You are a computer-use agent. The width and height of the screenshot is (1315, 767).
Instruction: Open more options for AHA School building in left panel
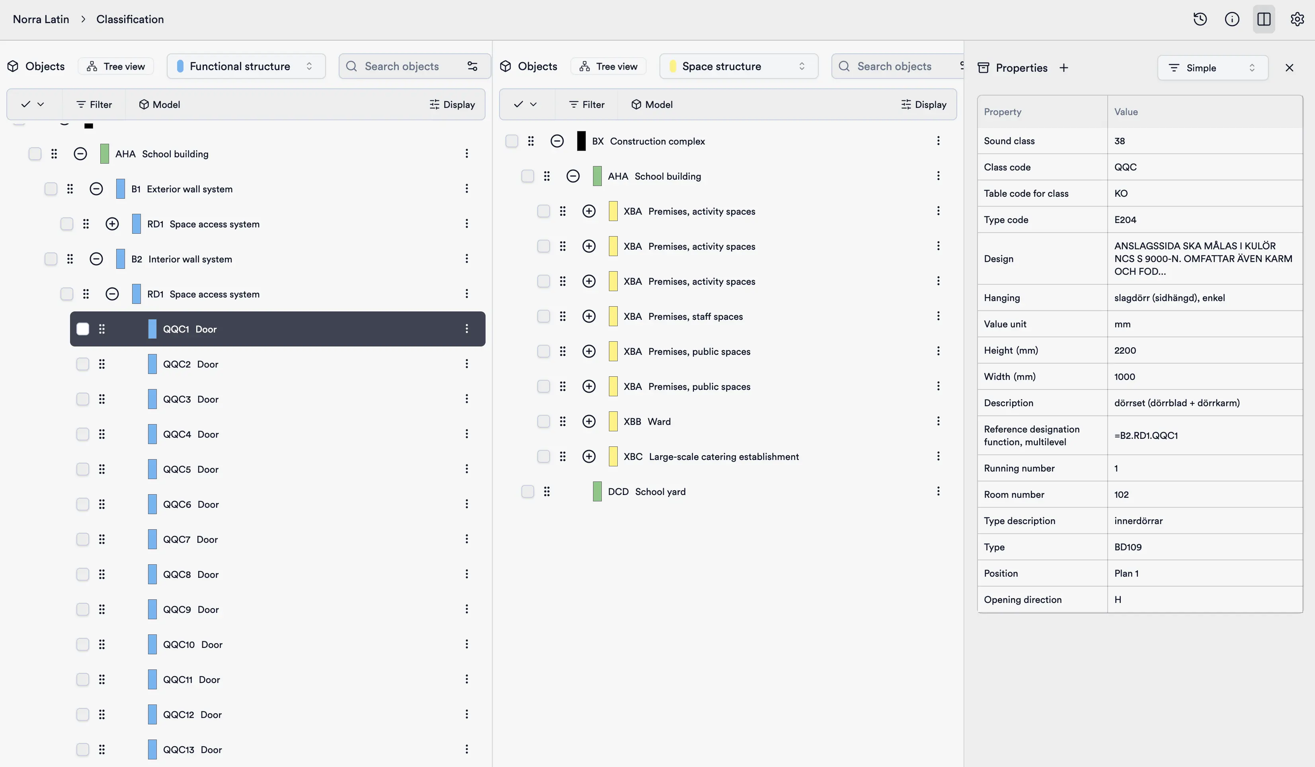tap(466, 153)
